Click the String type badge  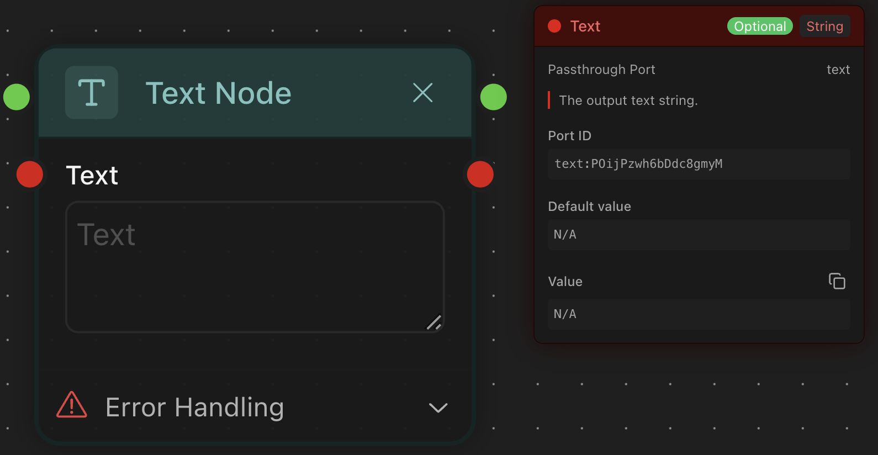[x=824, y=26]
